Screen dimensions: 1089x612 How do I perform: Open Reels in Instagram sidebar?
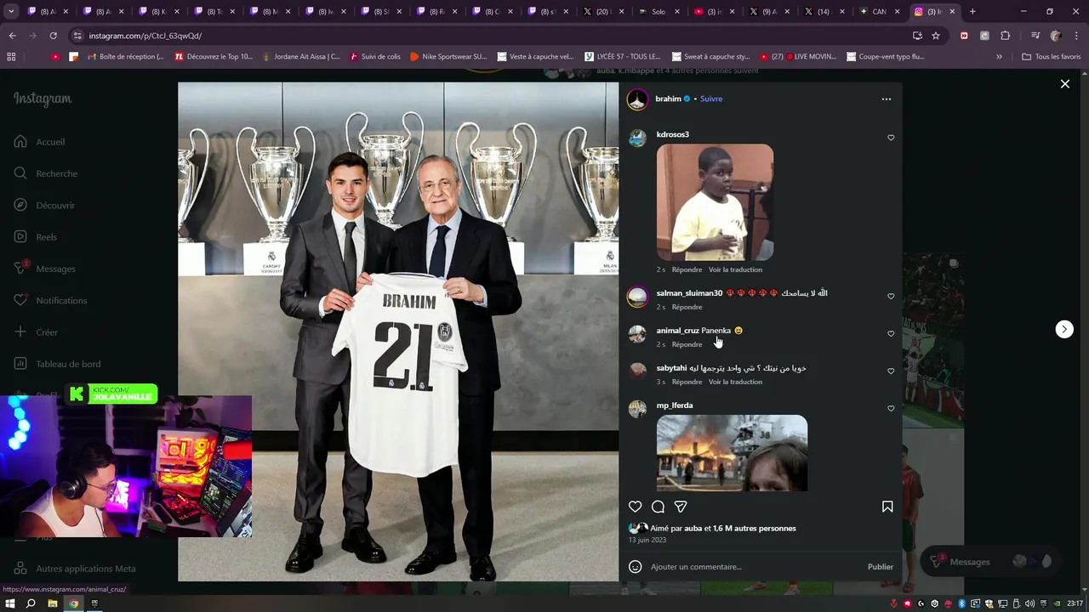pyautogui.click(x=36, y=237)
